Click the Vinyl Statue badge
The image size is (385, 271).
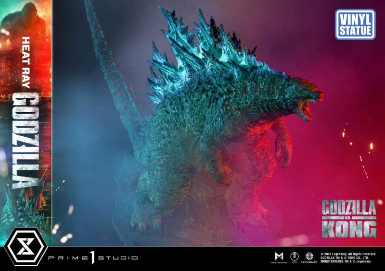(x=355, y=24)
